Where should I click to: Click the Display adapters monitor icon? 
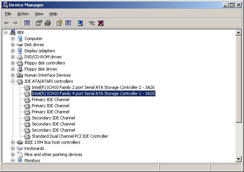[x=20, y=51]
